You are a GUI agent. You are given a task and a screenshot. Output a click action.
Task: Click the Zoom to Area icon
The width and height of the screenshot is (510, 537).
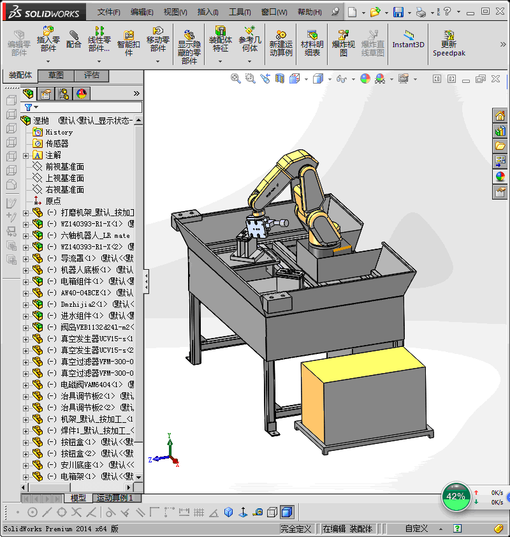(x=250, y=78)
